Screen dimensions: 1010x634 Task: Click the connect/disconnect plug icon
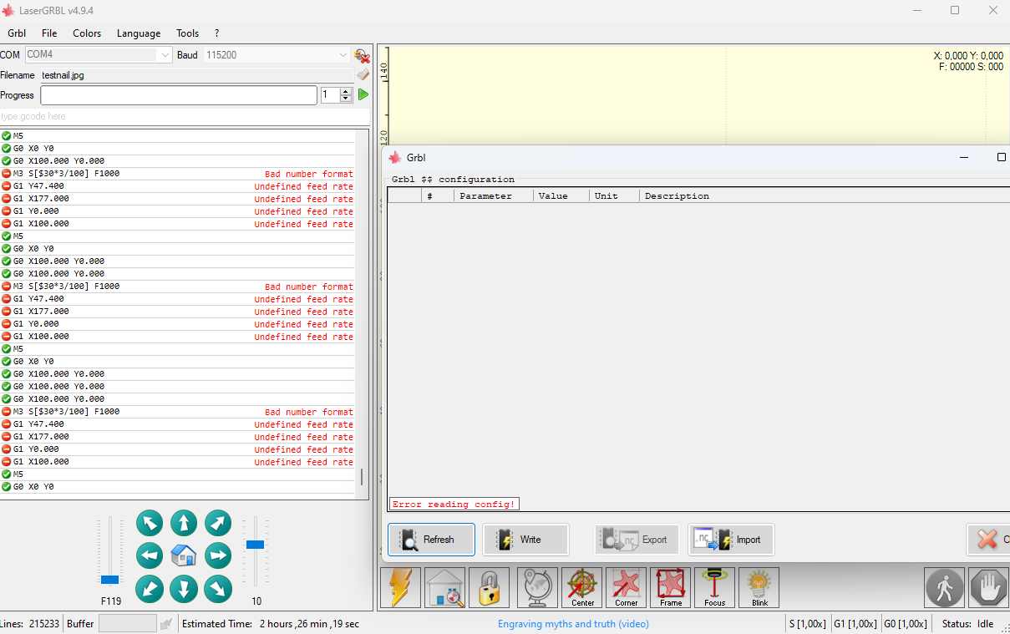click(x=362, y=56)
